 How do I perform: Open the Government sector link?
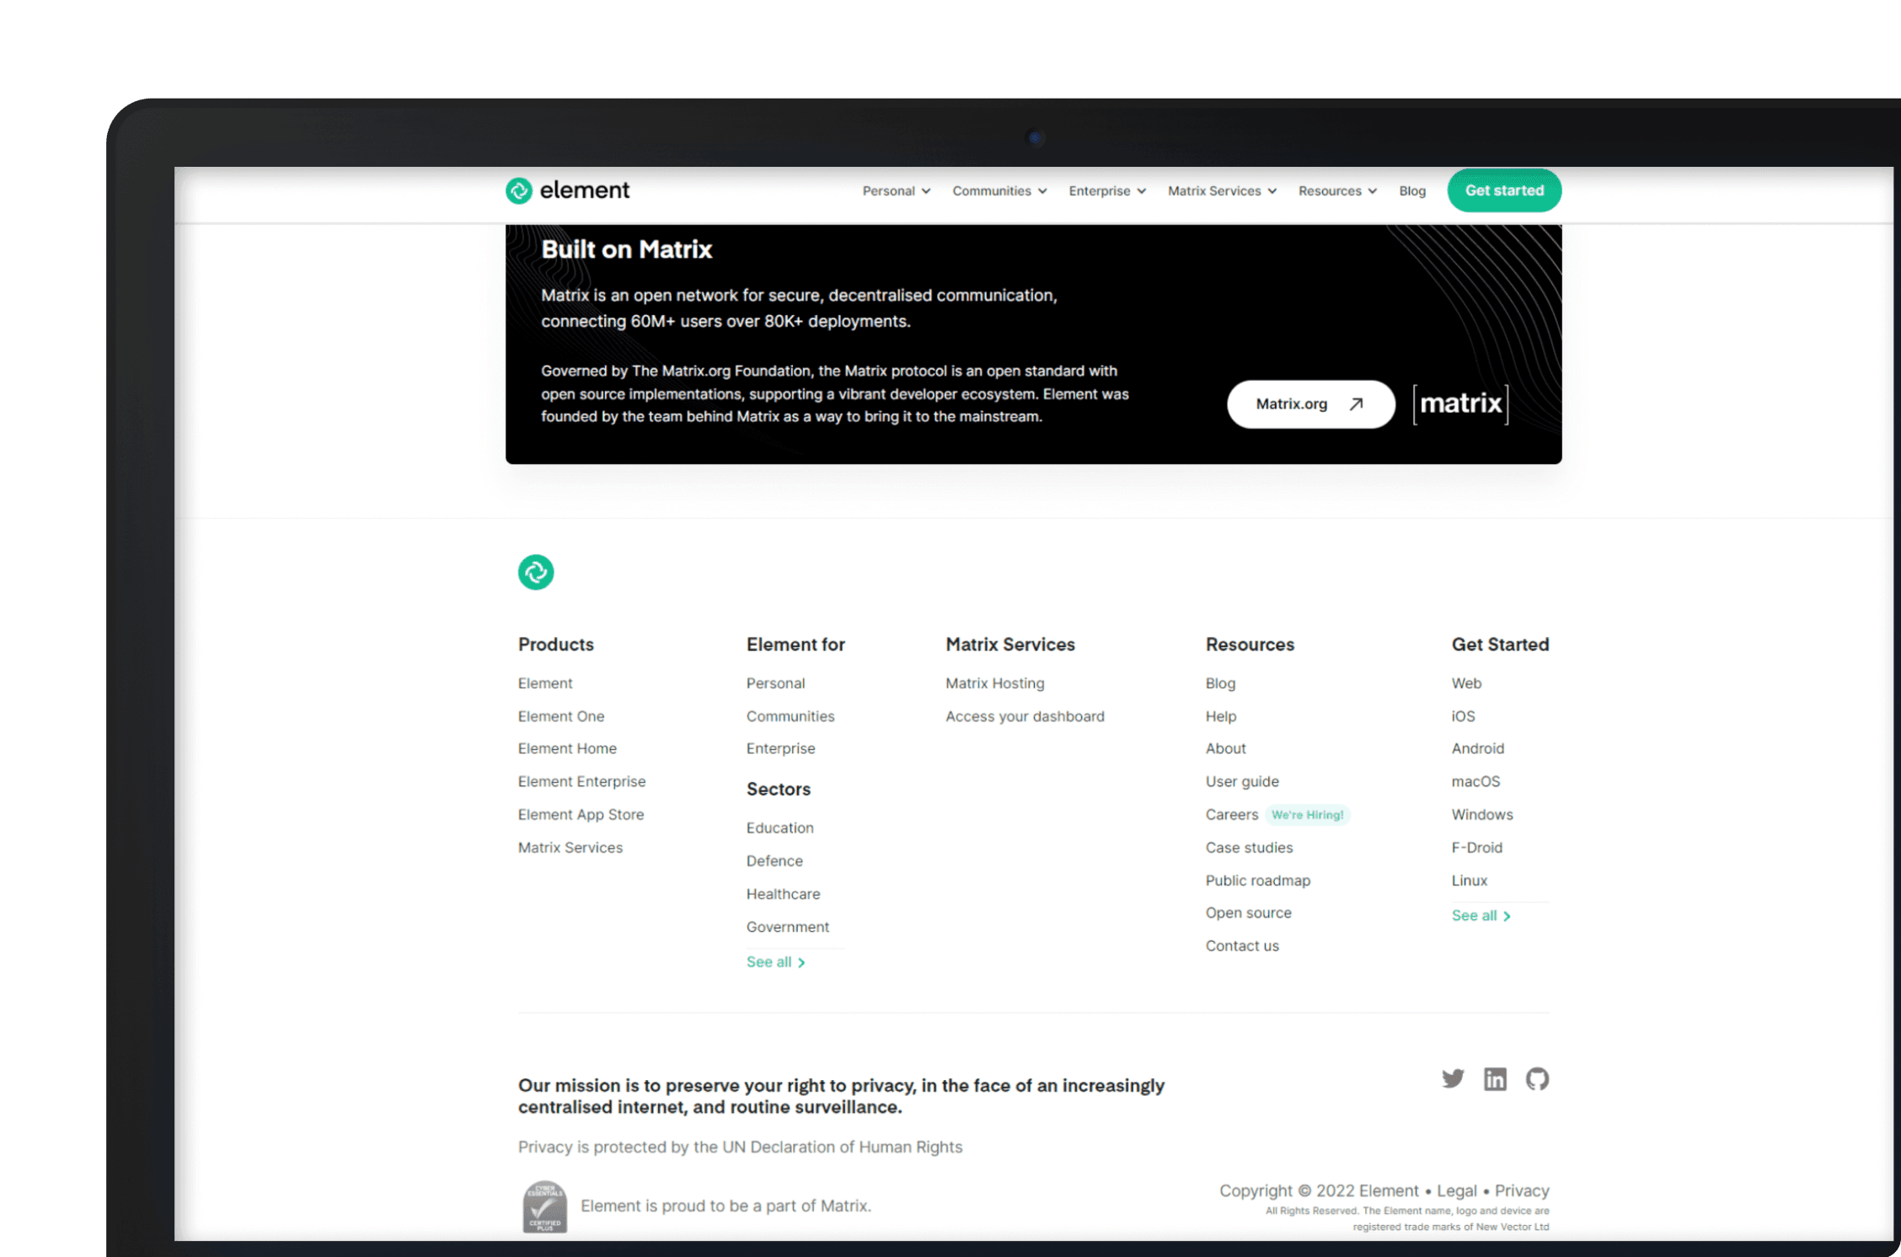point(787,927)
